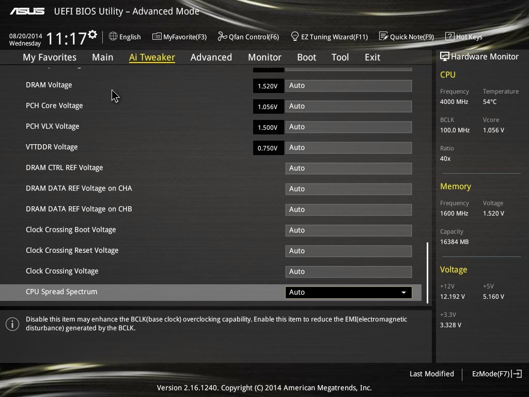The image size is (529, 397).
Task: Select the PCH VLX Voltage label
Action: 53,126
